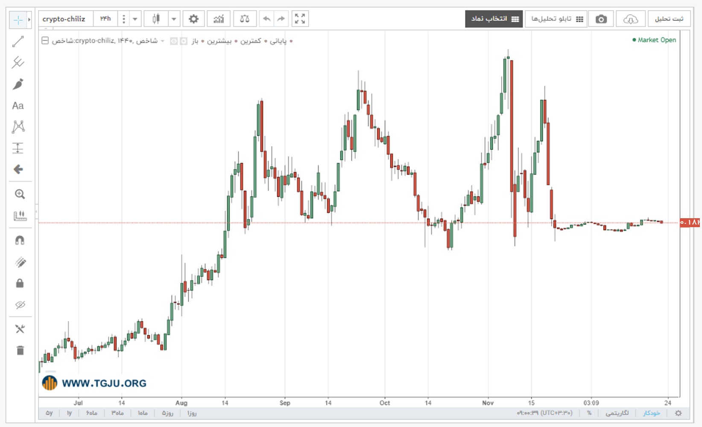This screenshot has width=702, height=427.
Task: Select the price range measurement tool
Action: (x=18, y=148)
